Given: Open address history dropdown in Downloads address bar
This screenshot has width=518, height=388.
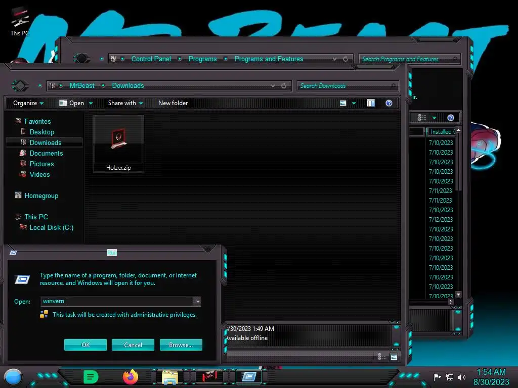Looking at the screenshot, I should (273, 86).
